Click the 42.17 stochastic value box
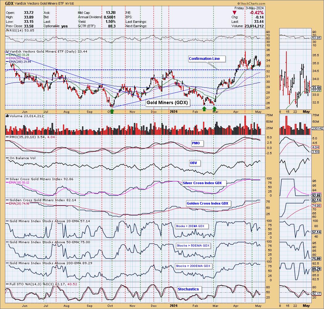This screenshot has width=324, height=309. pos(316,294)
